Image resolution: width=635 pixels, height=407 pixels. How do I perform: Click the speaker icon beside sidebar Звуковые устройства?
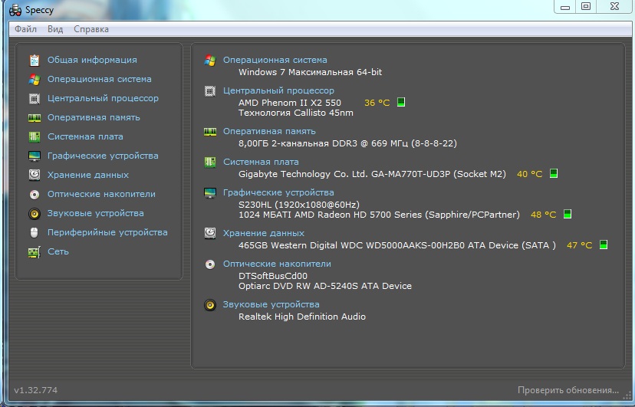coord(35,214)
